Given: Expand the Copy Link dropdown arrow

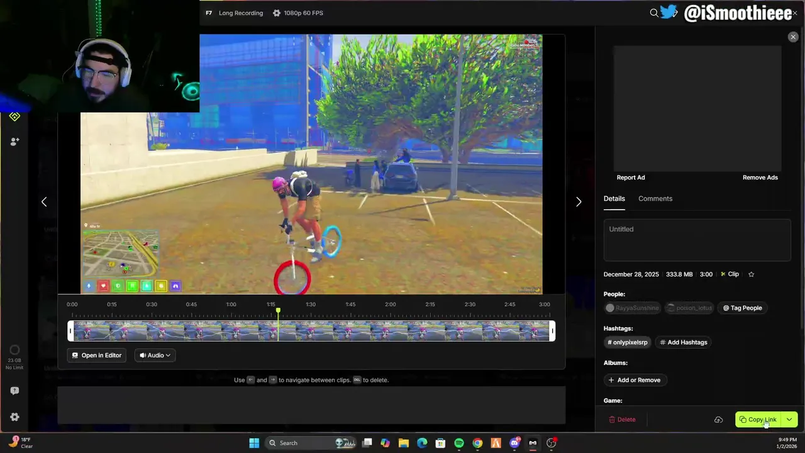Looking at the screenshot, I should pos(789,420).
